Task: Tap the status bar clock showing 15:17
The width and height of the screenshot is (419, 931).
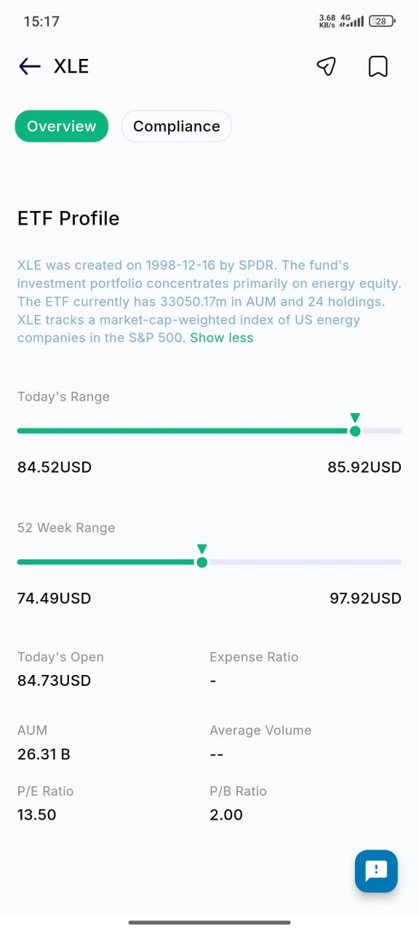Action: [41, 21]
